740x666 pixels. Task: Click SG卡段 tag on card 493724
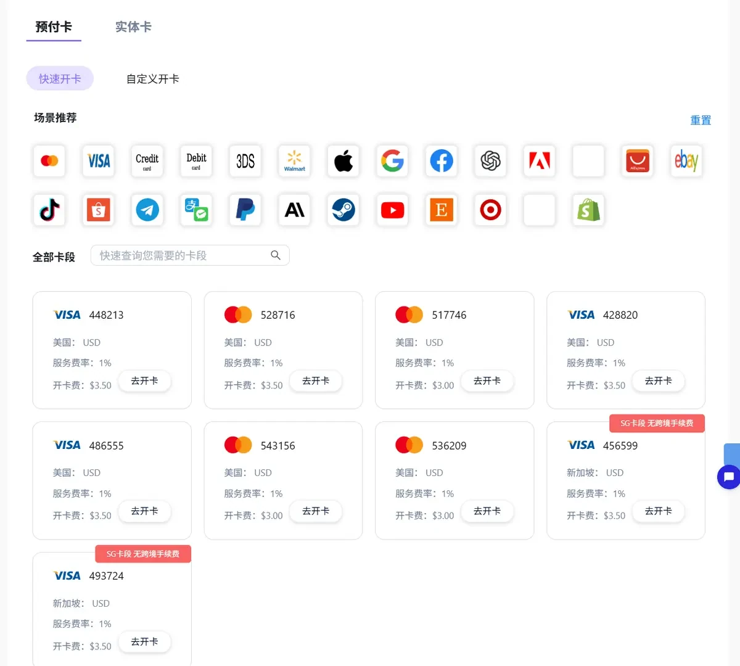click(x=143, y=554)
